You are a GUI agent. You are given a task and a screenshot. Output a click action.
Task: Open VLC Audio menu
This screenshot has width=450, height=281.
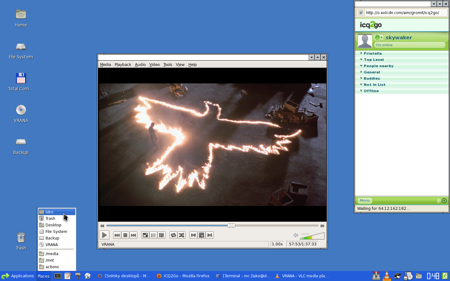coord(140,65)
